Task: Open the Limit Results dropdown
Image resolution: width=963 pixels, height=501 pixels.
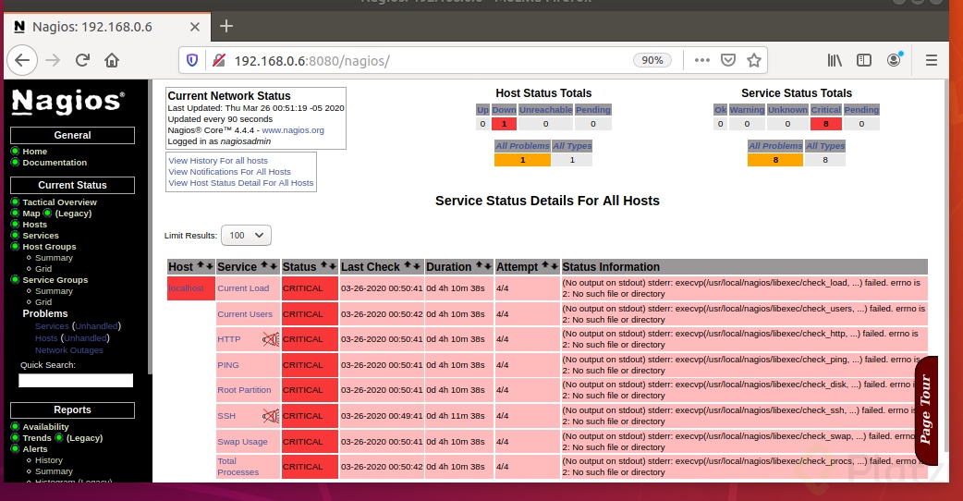Action: click(246, 235)
